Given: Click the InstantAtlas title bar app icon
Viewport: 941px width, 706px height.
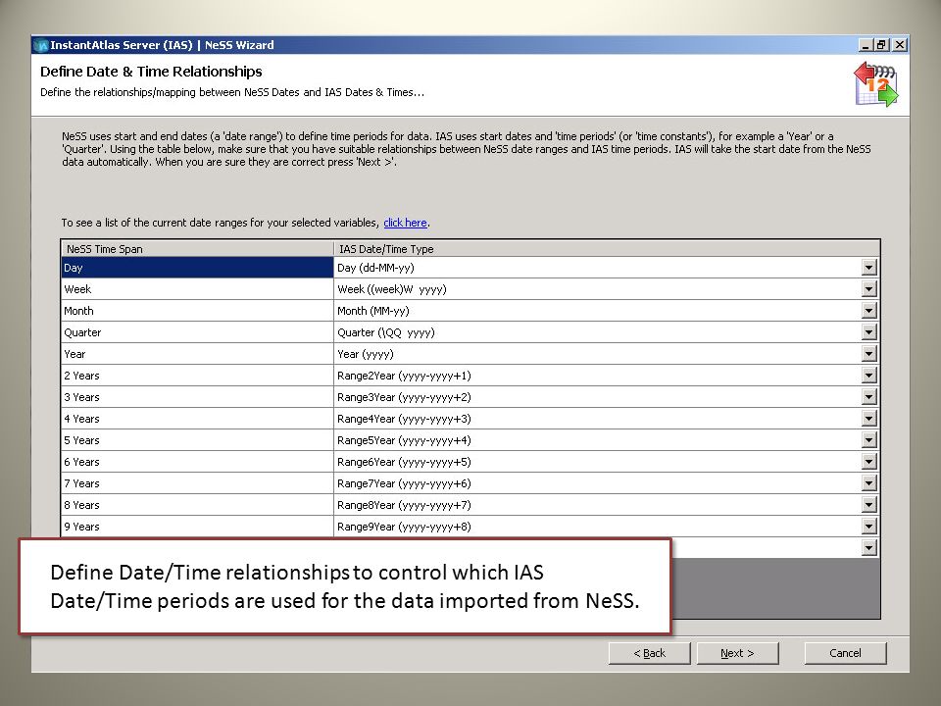Looking at the screenshot, I should (41, 46).
